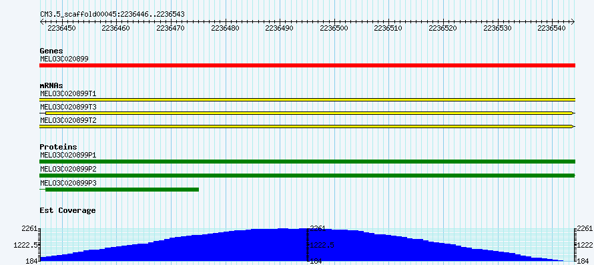Click the Proteins track heading
The image size is (594, 265).
coord(58,147)
